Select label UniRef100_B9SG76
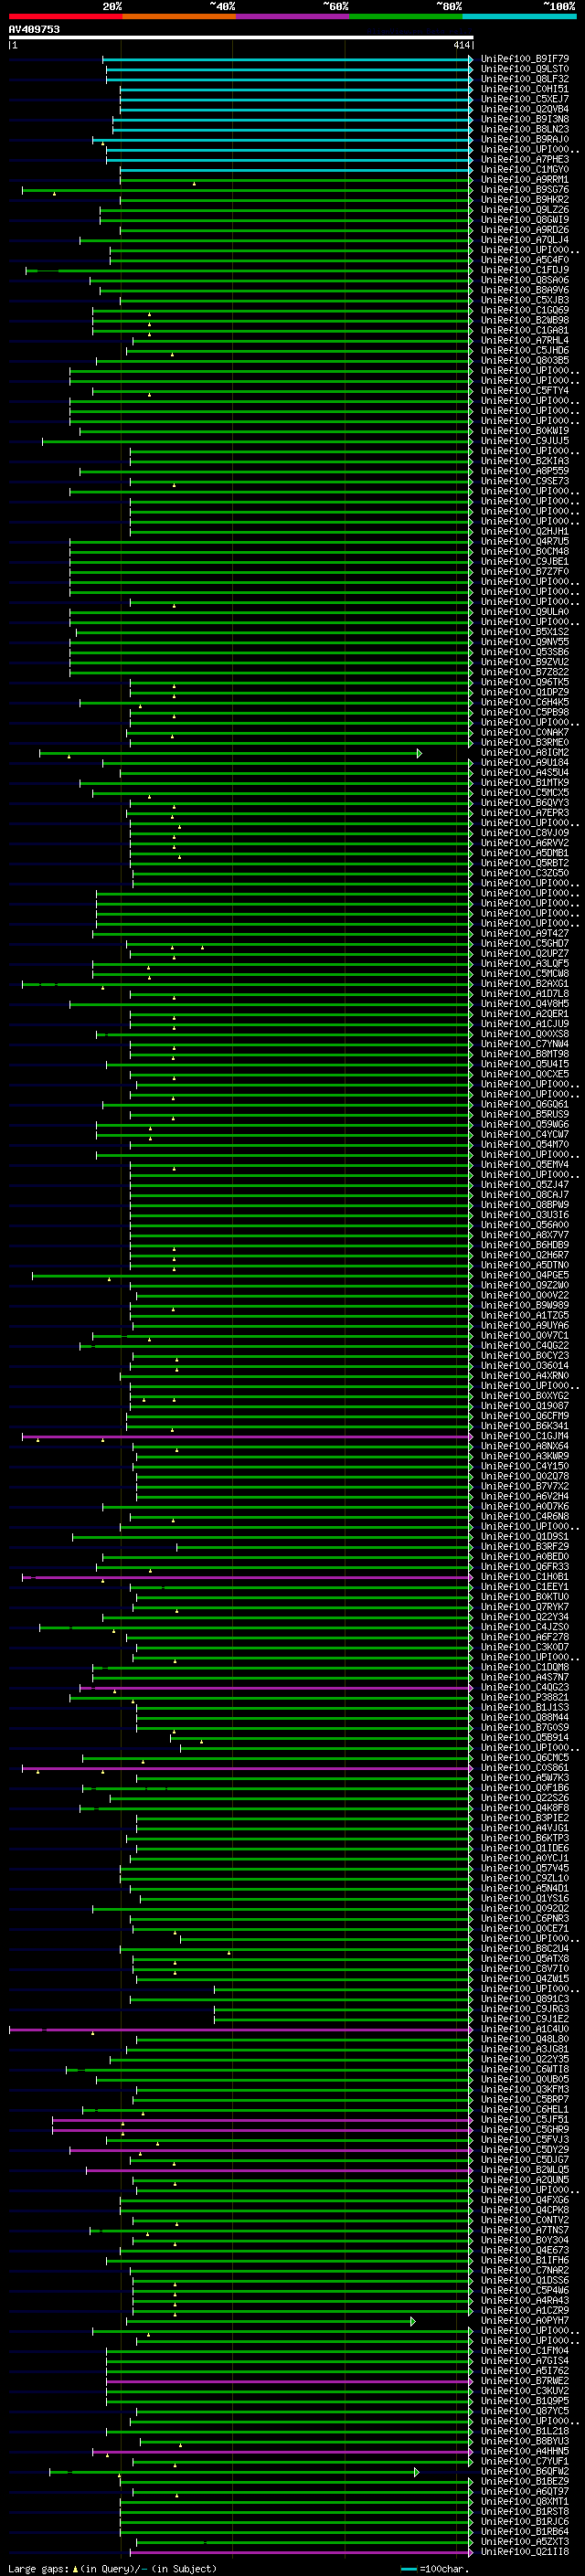The width and height of the screenshot is (585, 2576). coord(525,190)
